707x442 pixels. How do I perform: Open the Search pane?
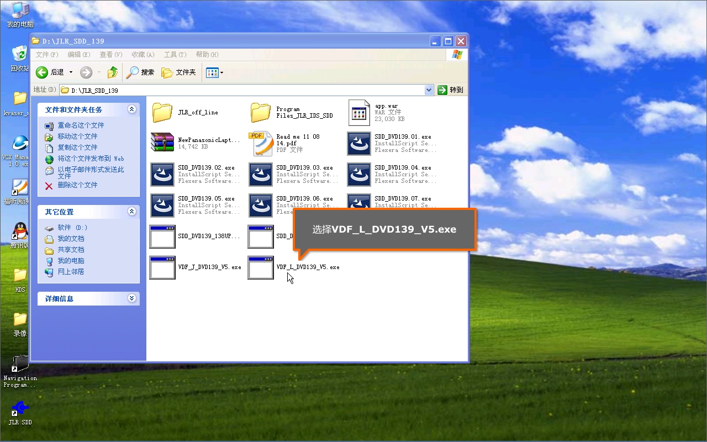[140, 72]
